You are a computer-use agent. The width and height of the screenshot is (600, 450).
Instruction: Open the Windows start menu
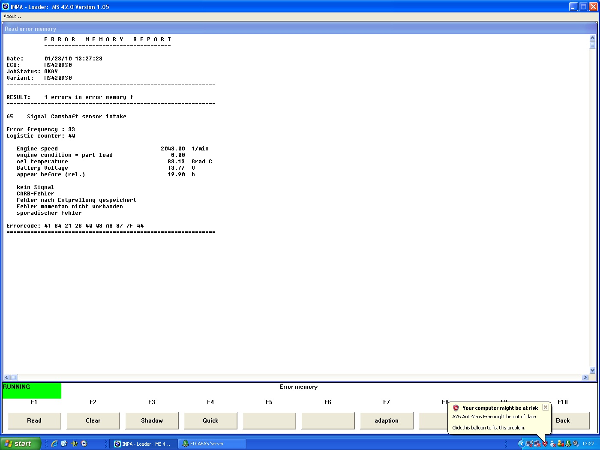(20, 444)
